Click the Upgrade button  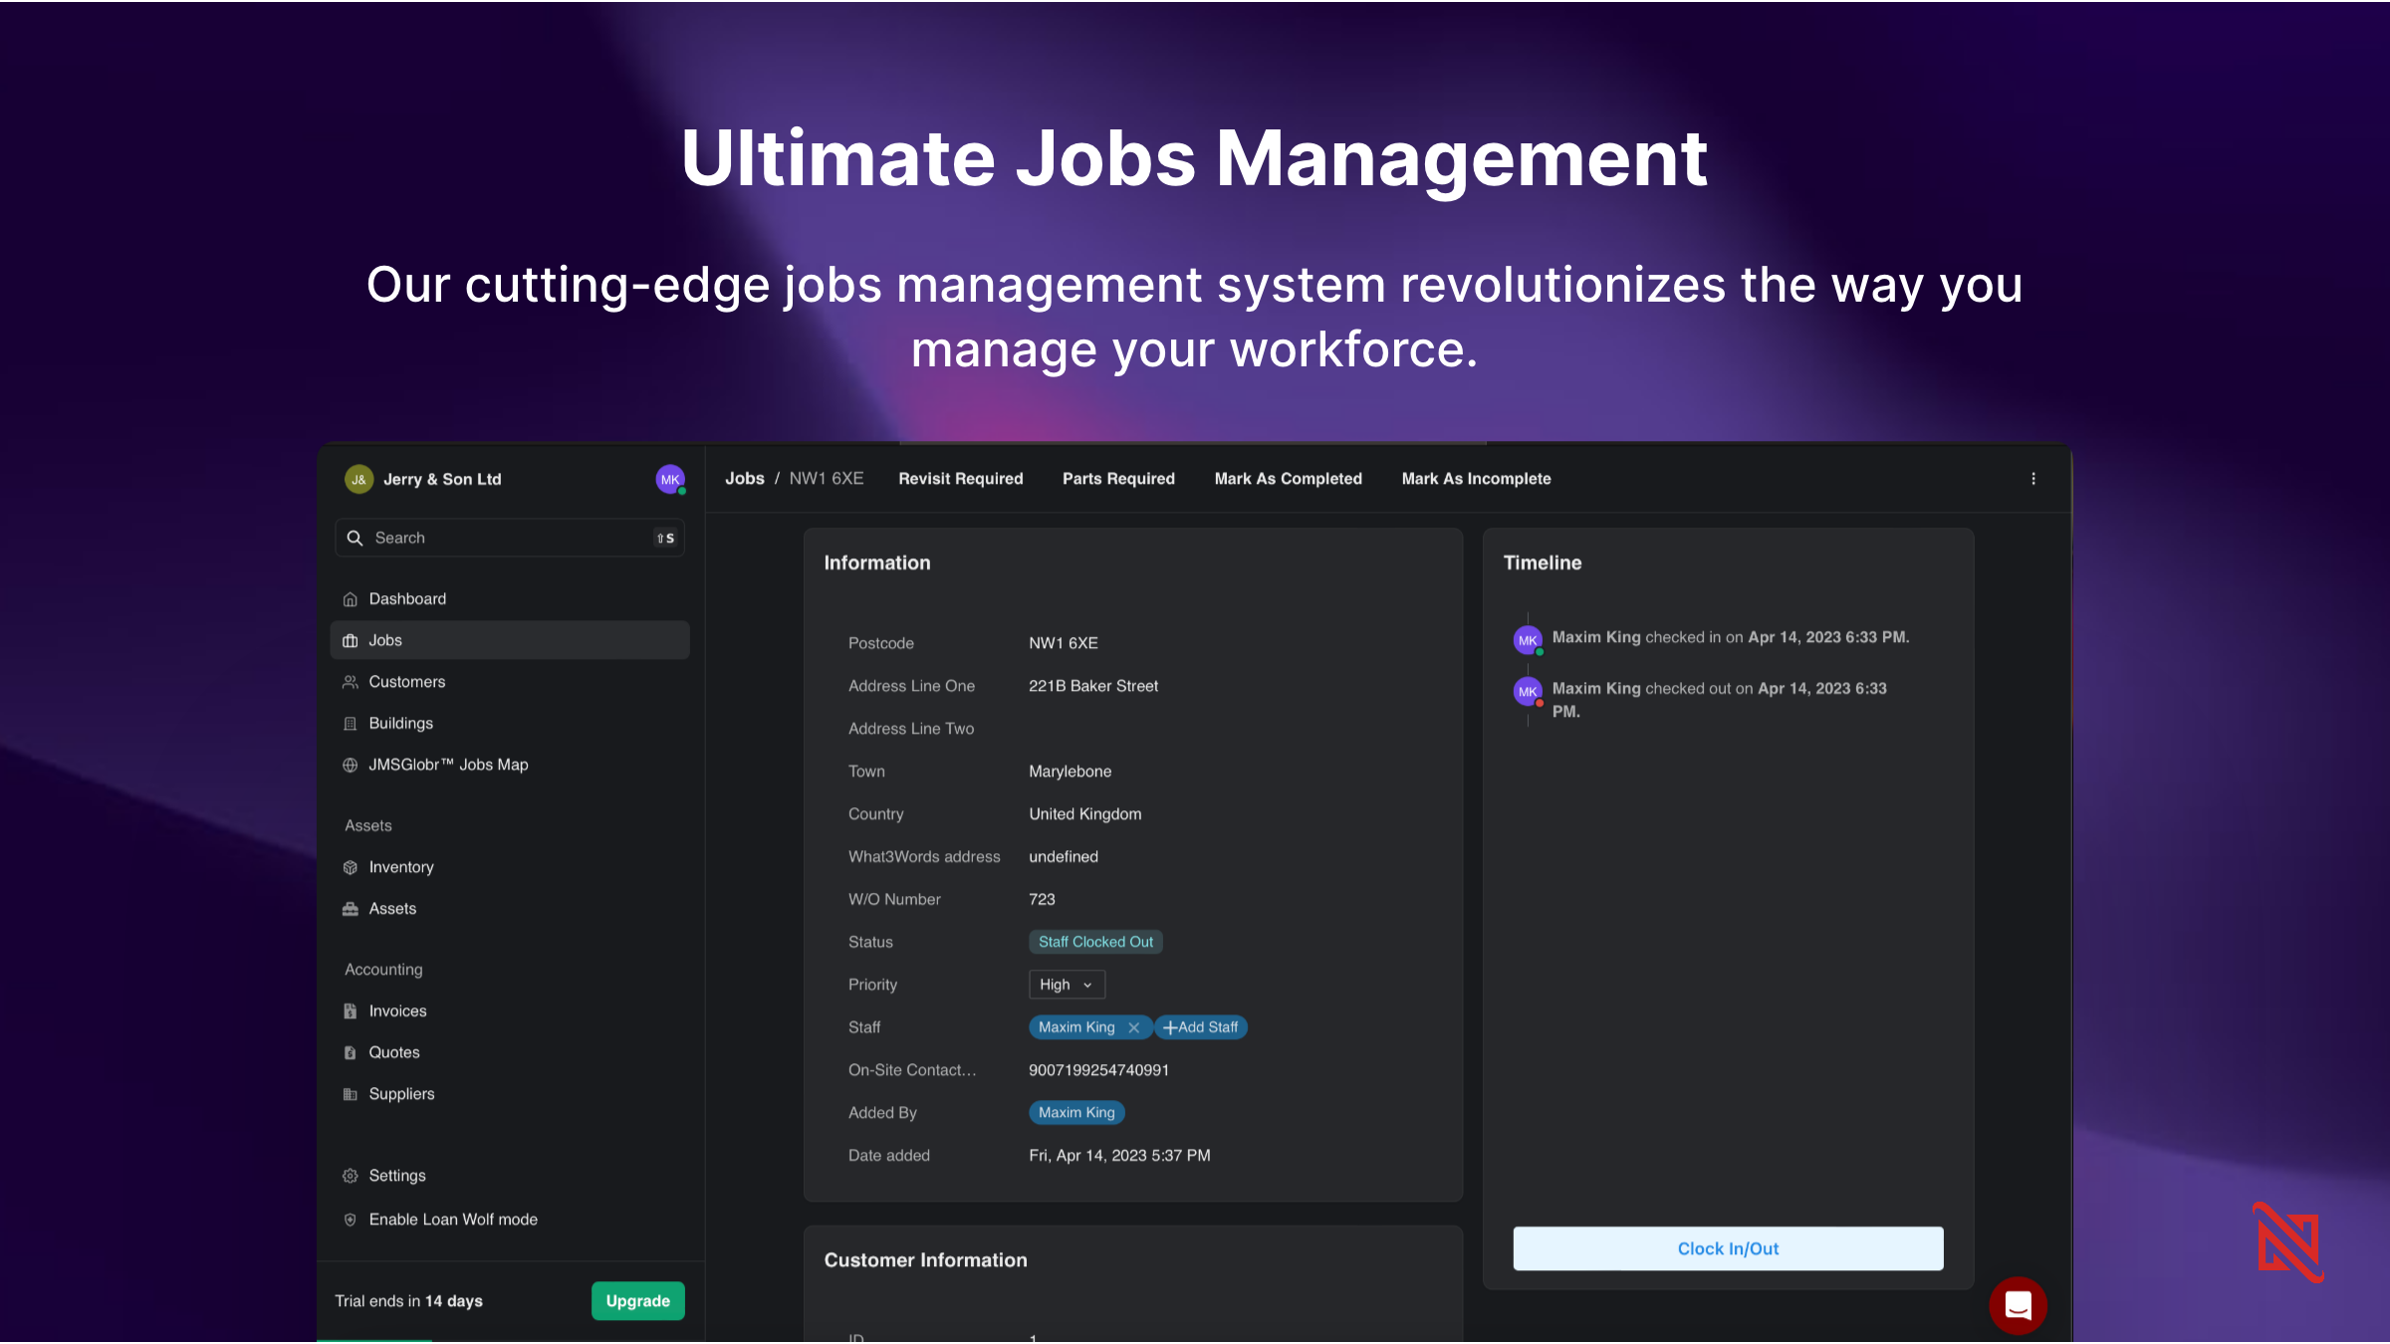(x=637, y=1300)
